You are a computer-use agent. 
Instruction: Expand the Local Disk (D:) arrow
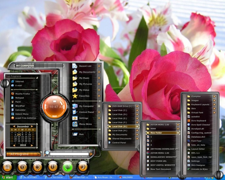pos(137,114)
